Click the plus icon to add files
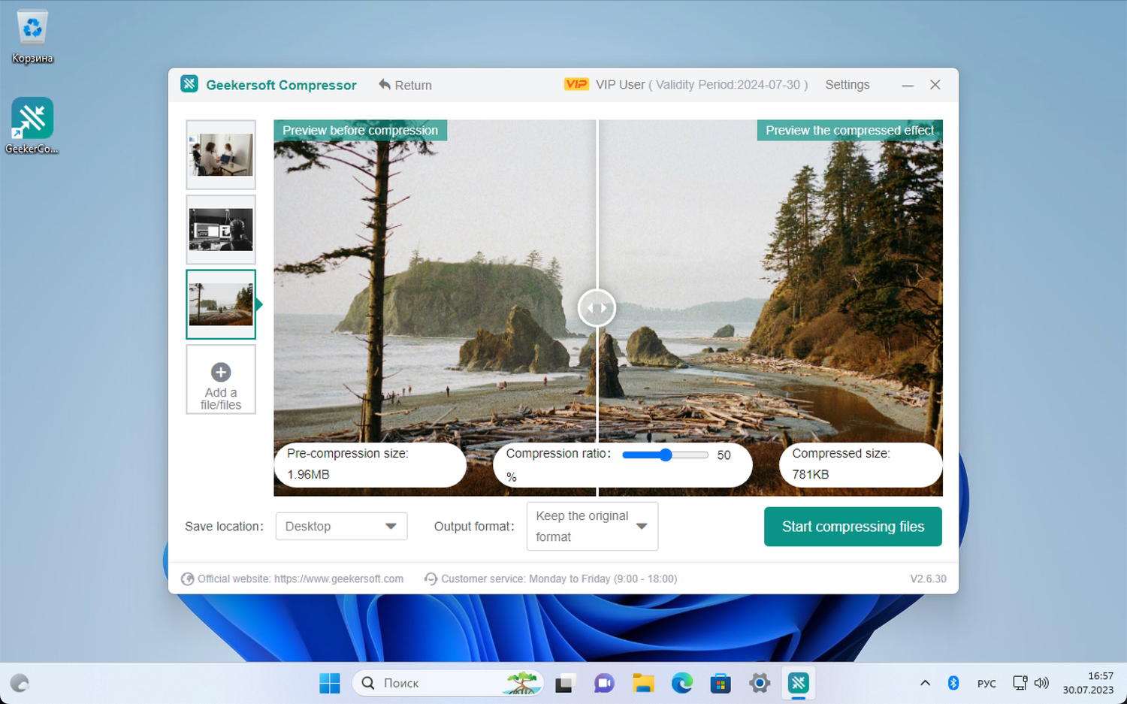The image size is (1127, 704). click(x=221, y=372)
